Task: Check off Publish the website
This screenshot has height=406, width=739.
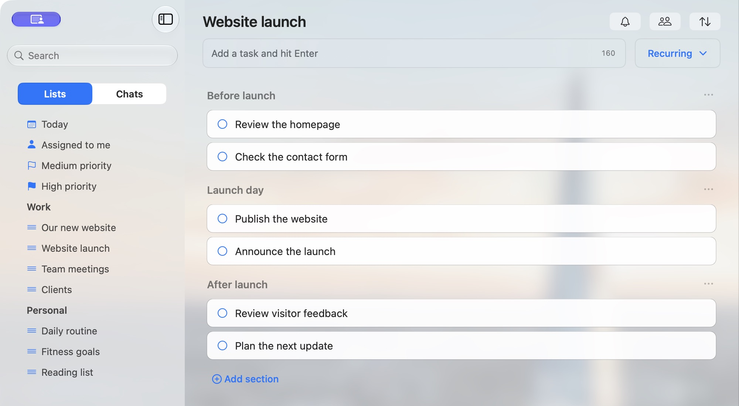Action: coord(222,219)
